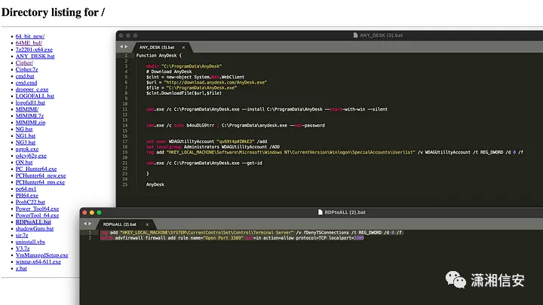The width and height of the screenshot is (543, 305).
Task: Click the '--set-password' command line
Action: [x=235, y=126]
